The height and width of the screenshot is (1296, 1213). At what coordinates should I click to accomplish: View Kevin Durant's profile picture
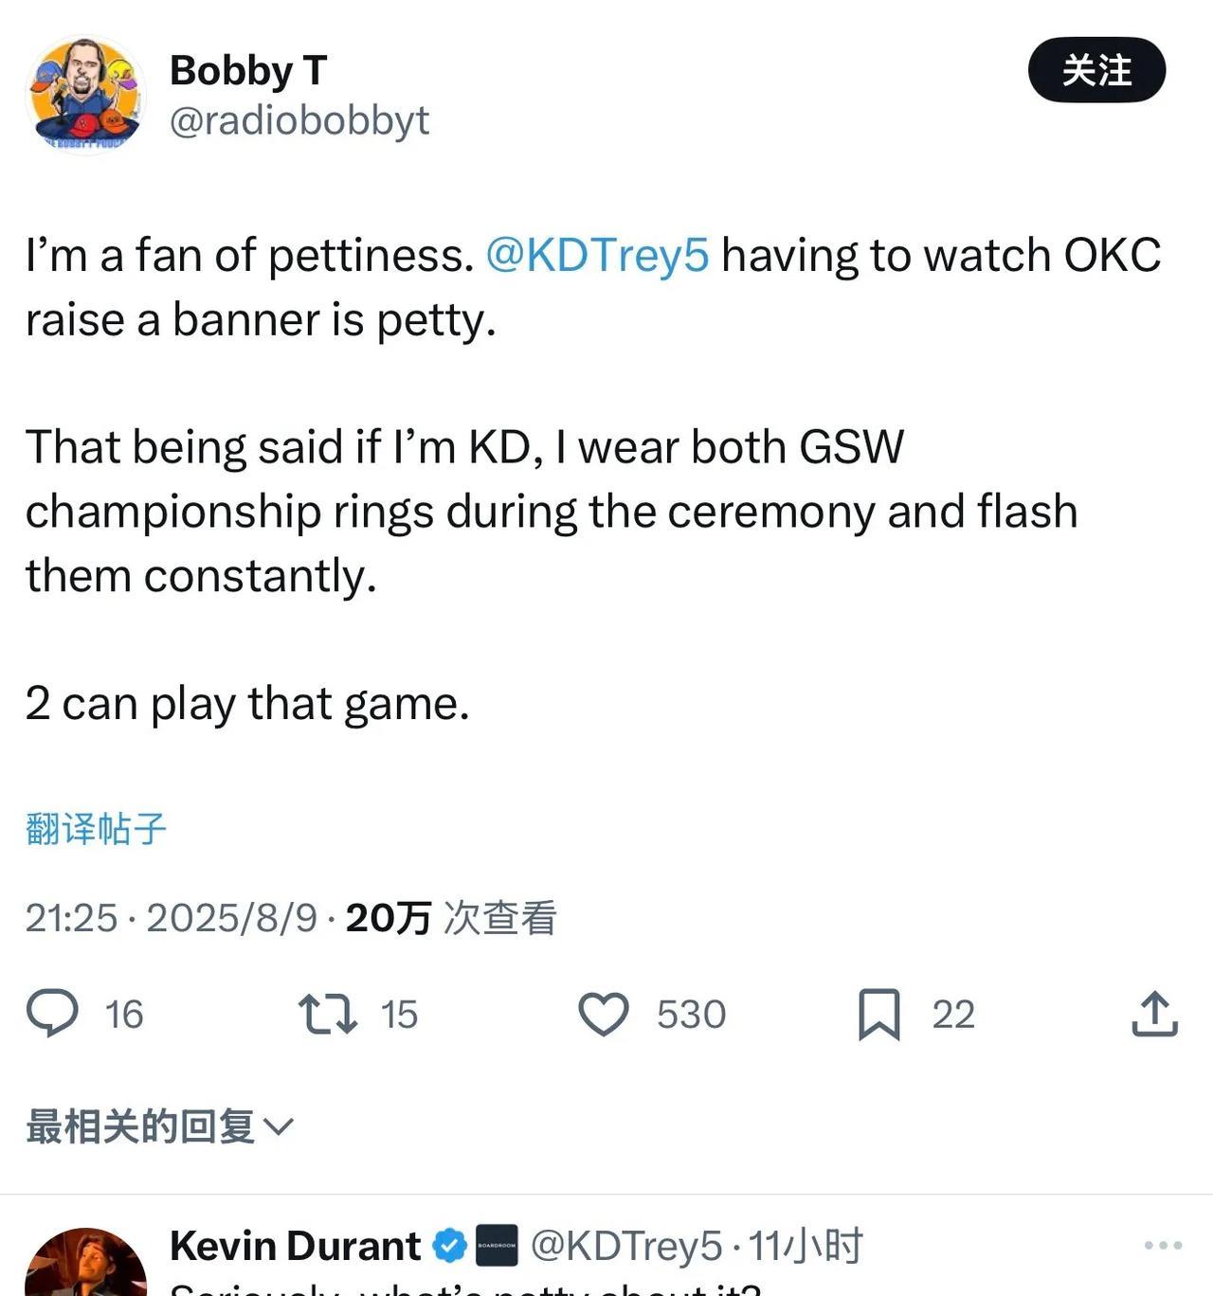coord(85,1265)
